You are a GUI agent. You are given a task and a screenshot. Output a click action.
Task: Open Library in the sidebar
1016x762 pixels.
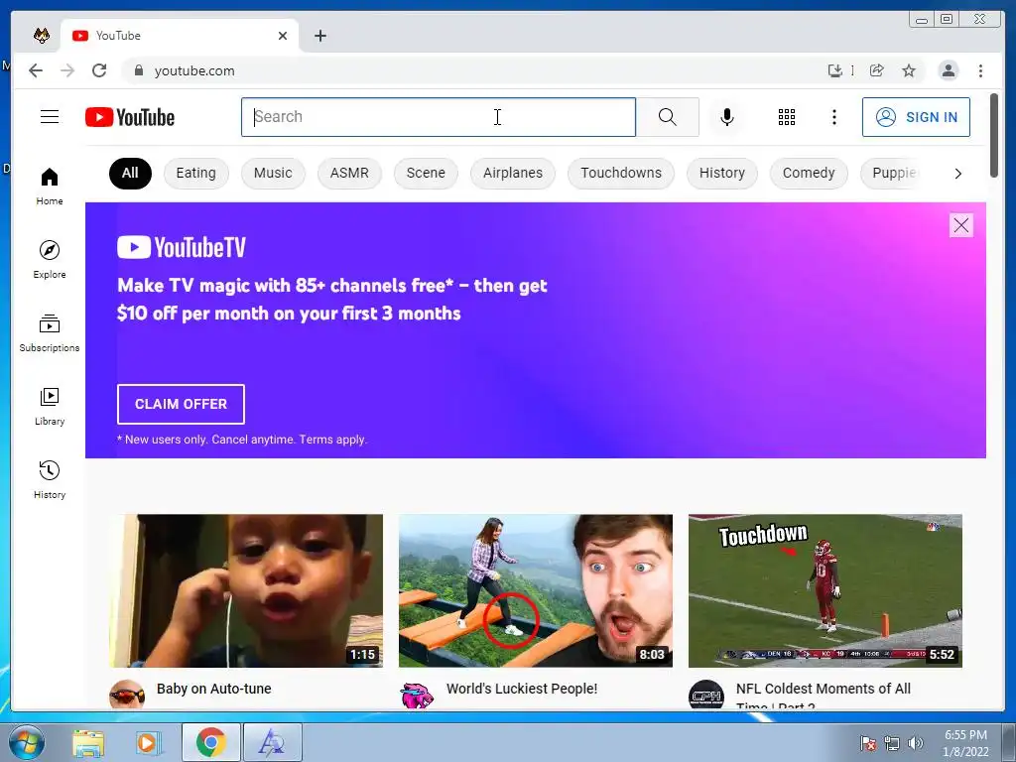point(50,406)
